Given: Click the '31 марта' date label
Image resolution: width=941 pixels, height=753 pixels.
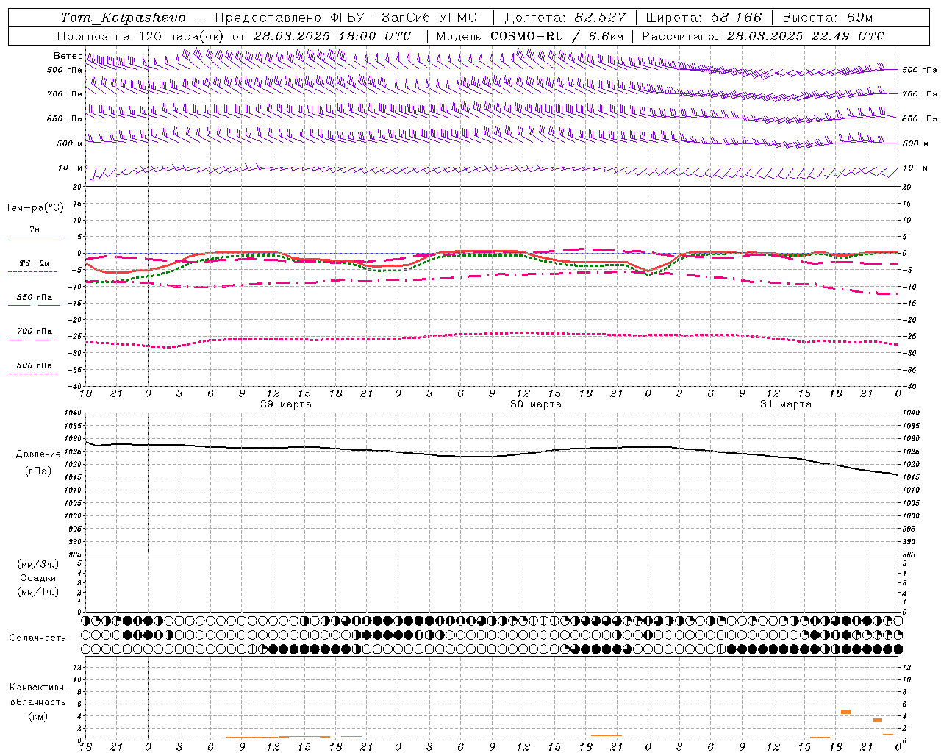Looking at the screenshot, I should click(786, 404).
